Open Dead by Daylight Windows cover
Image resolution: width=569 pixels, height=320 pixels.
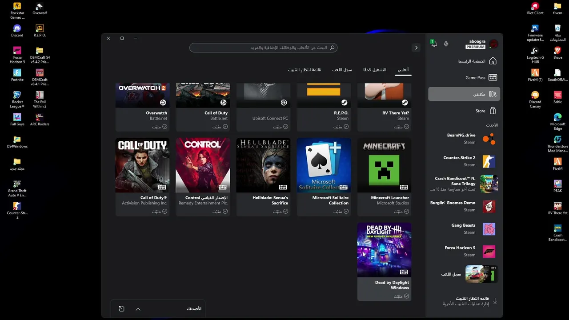click(x=384, y=250)
